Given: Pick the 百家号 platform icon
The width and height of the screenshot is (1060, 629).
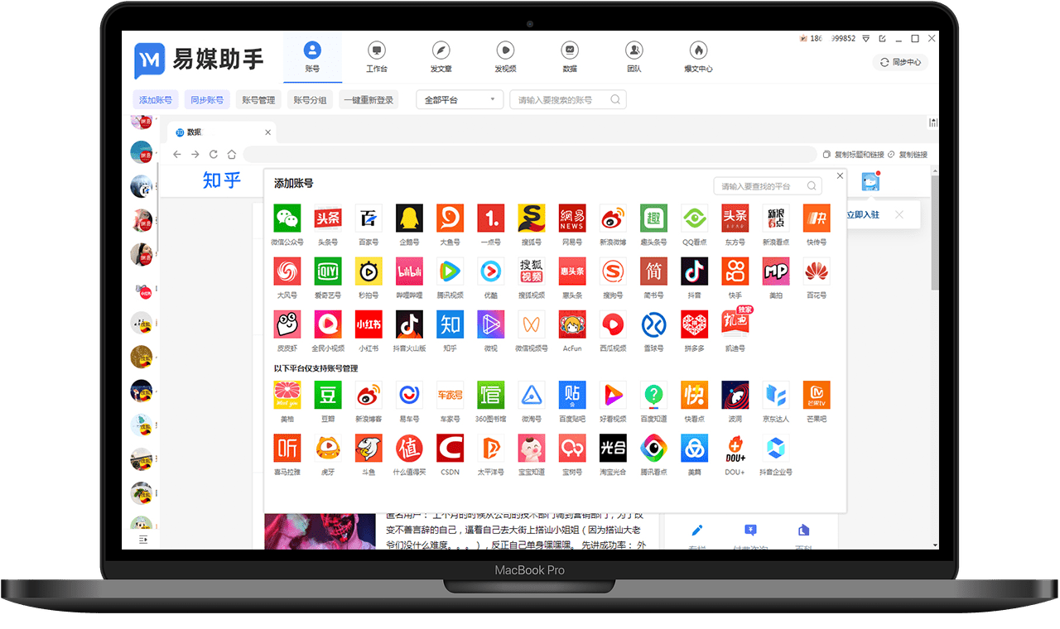Looking at the screenshot, I should (x=369, y=218).
